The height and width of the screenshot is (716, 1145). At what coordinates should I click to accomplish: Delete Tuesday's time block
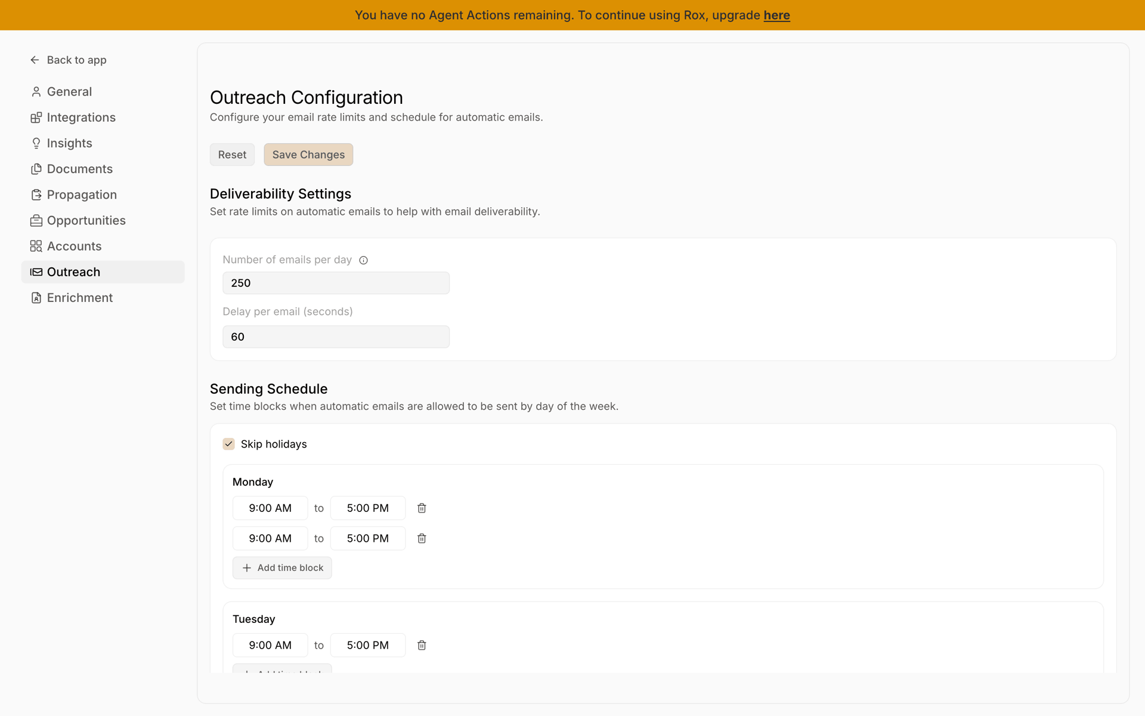click(422, 645)
